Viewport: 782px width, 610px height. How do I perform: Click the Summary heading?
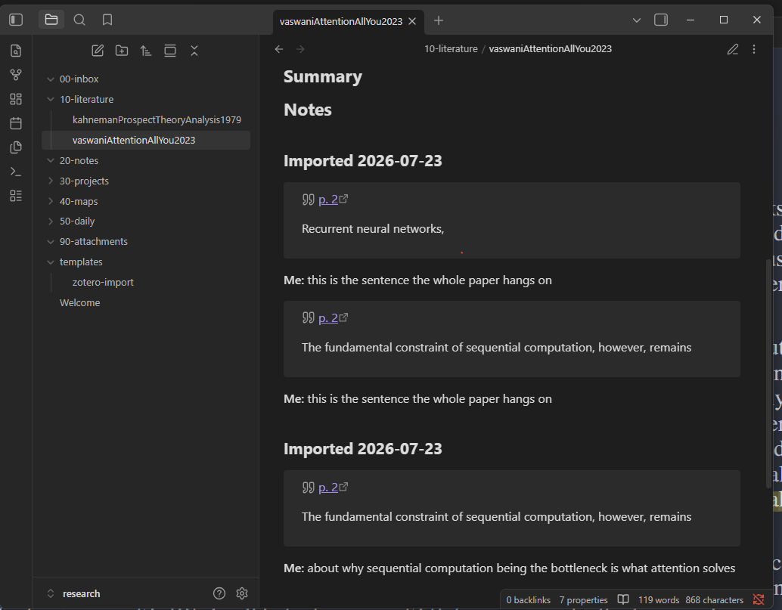point(323,77)
